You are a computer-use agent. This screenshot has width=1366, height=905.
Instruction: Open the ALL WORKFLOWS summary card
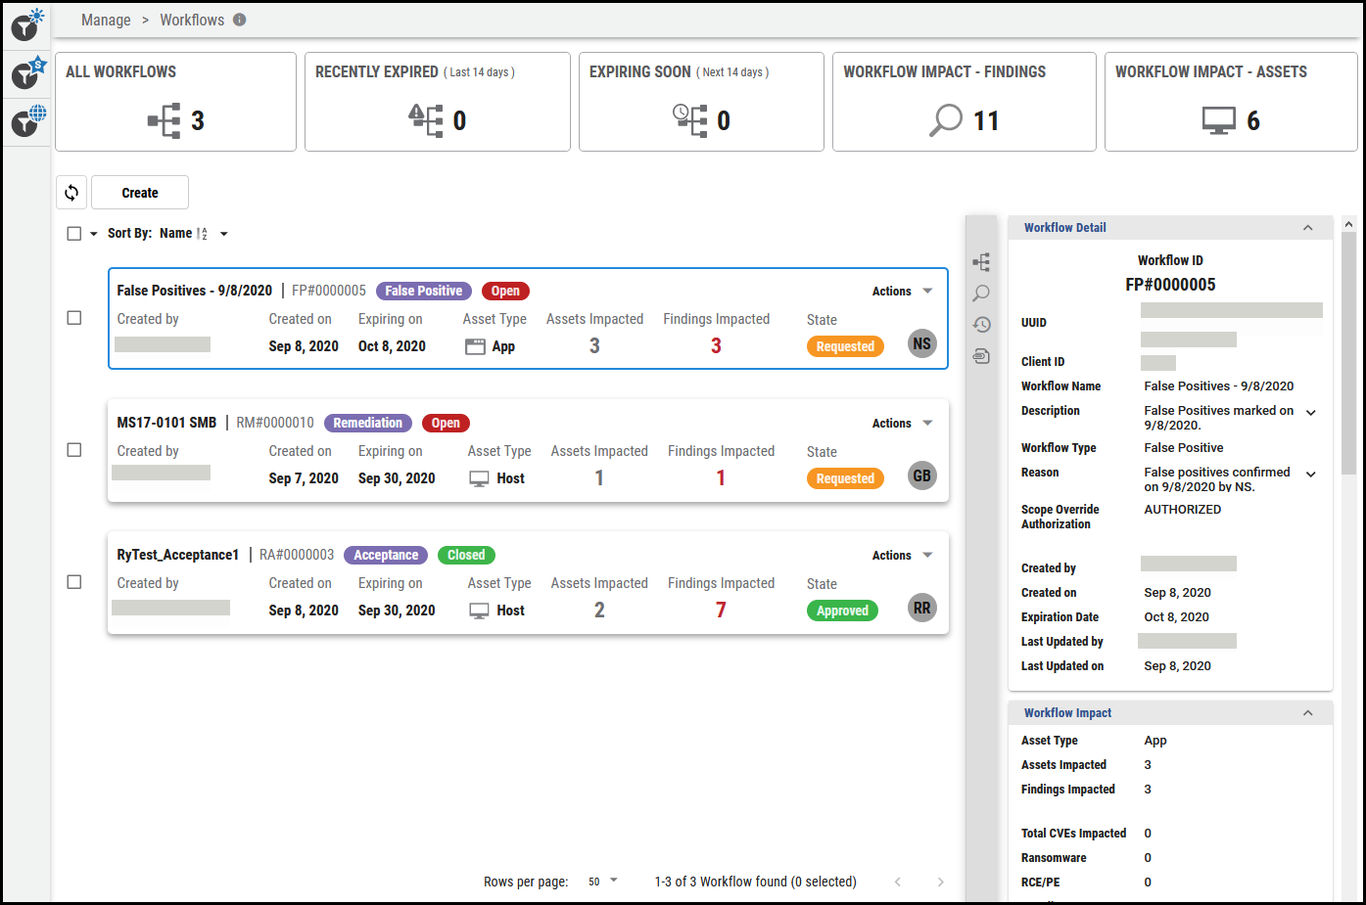(175, 102)
